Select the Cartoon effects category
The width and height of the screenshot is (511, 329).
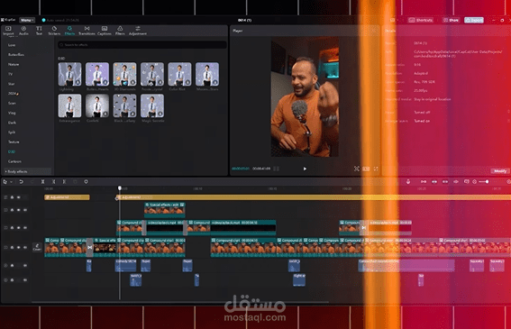click(x=14, y=161)
